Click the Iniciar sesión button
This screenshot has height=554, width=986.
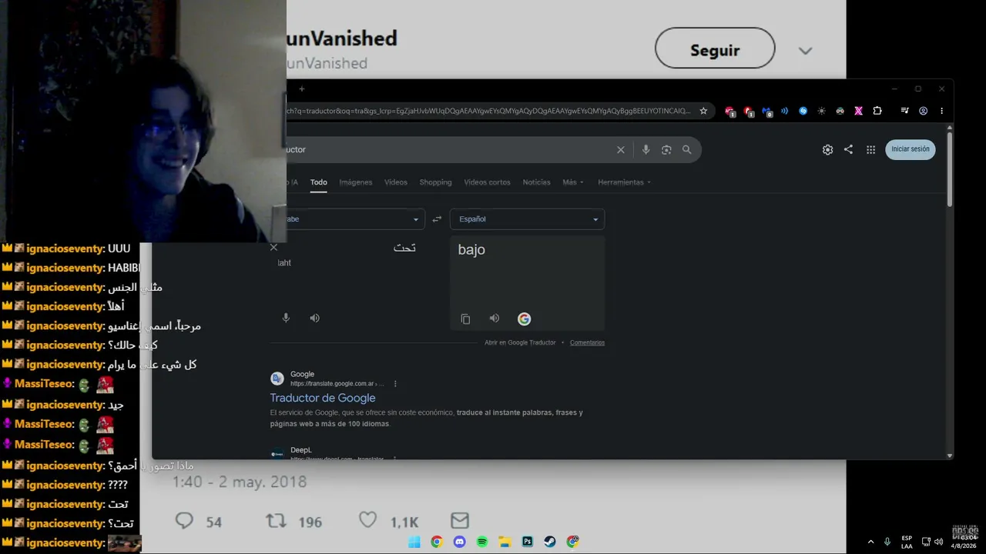tap(911, 149)
